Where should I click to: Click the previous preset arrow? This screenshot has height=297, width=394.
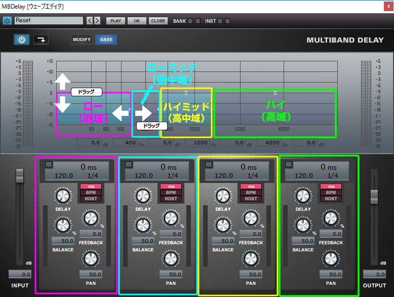pyautogui.click(x=89, y=21)
